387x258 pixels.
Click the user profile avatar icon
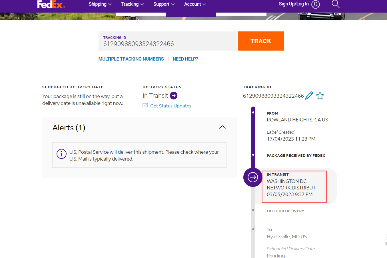316,4
